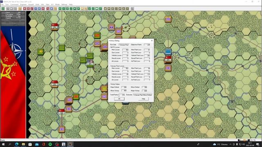Open Mail app from taskbar
This screenshot has width=262, height=147.
(37, 144)
